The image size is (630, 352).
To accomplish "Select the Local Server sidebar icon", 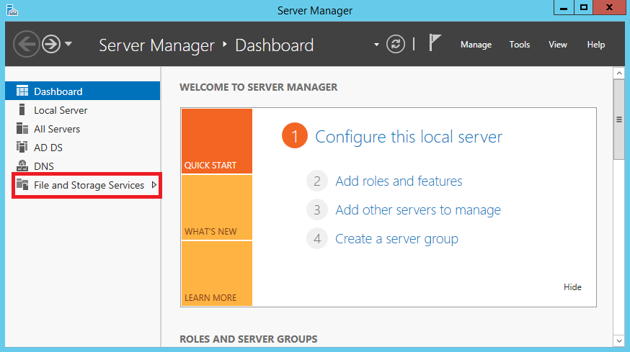I will pos(22,110).
